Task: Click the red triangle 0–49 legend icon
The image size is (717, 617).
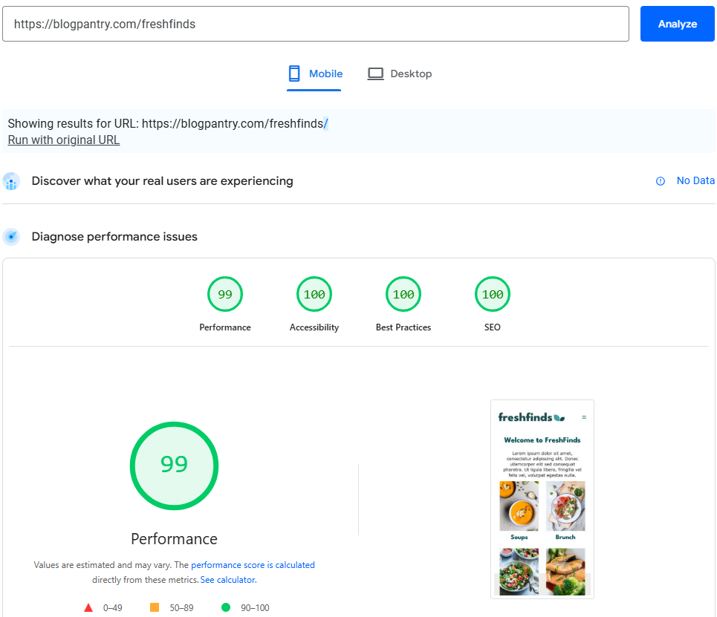Action: coord(88,607)
